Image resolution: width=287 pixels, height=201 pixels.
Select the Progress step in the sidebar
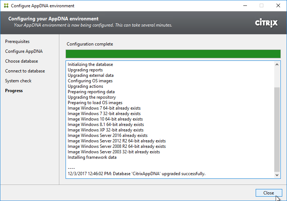(x=14, y=91)
